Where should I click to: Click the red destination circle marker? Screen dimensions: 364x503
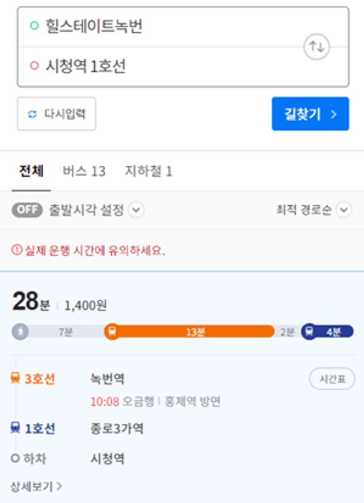pyautogui.click(x=34, y=66)
